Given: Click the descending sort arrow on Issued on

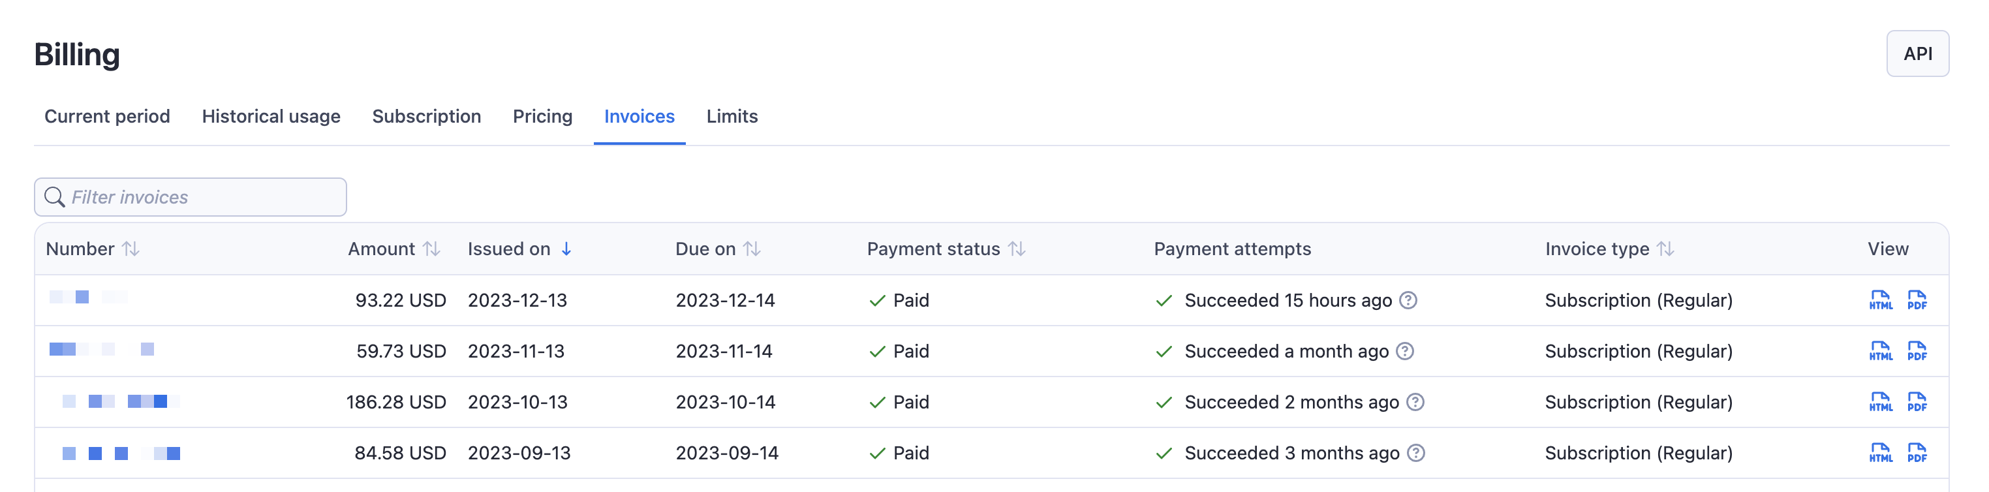Looking at the screenshot, I should 568,249.
